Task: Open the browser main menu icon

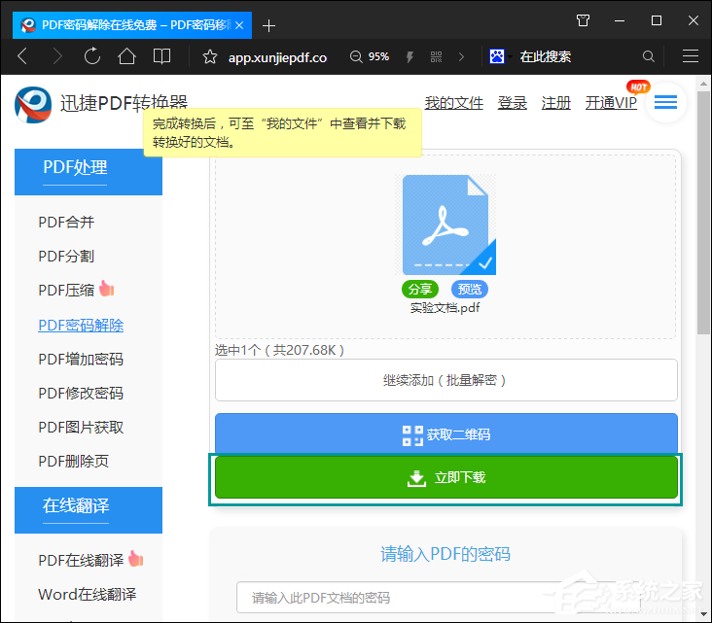Action: point(691,56)
